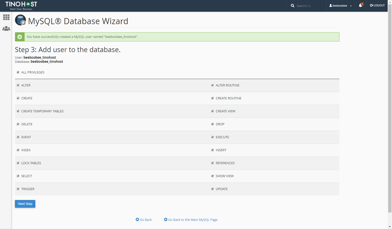Image resolution: width=392 pixels, height=229 pixels.
Task: Click the search magnifier icon
Action: (292, 6)
